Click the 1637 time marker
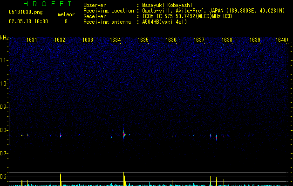 coord(199,40)
